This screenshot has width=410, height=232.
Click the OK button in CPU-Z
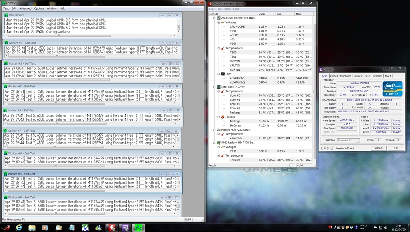pyautogui.click(x=396, y=148)
